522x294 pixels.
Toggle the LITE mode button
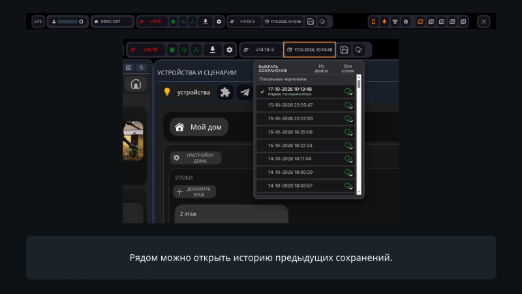tap(38, 22)
